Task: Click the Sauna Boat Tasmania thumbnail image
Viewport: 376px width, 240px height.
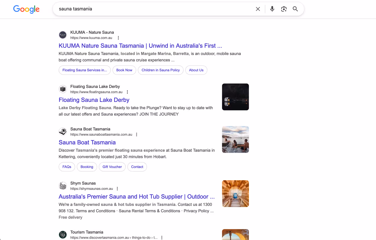Action: pos(235,139)
